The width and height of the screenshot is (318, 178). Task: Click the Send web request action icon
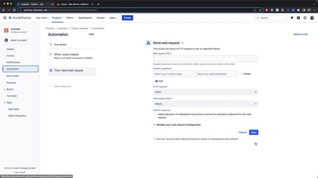(x=148, y=43)
